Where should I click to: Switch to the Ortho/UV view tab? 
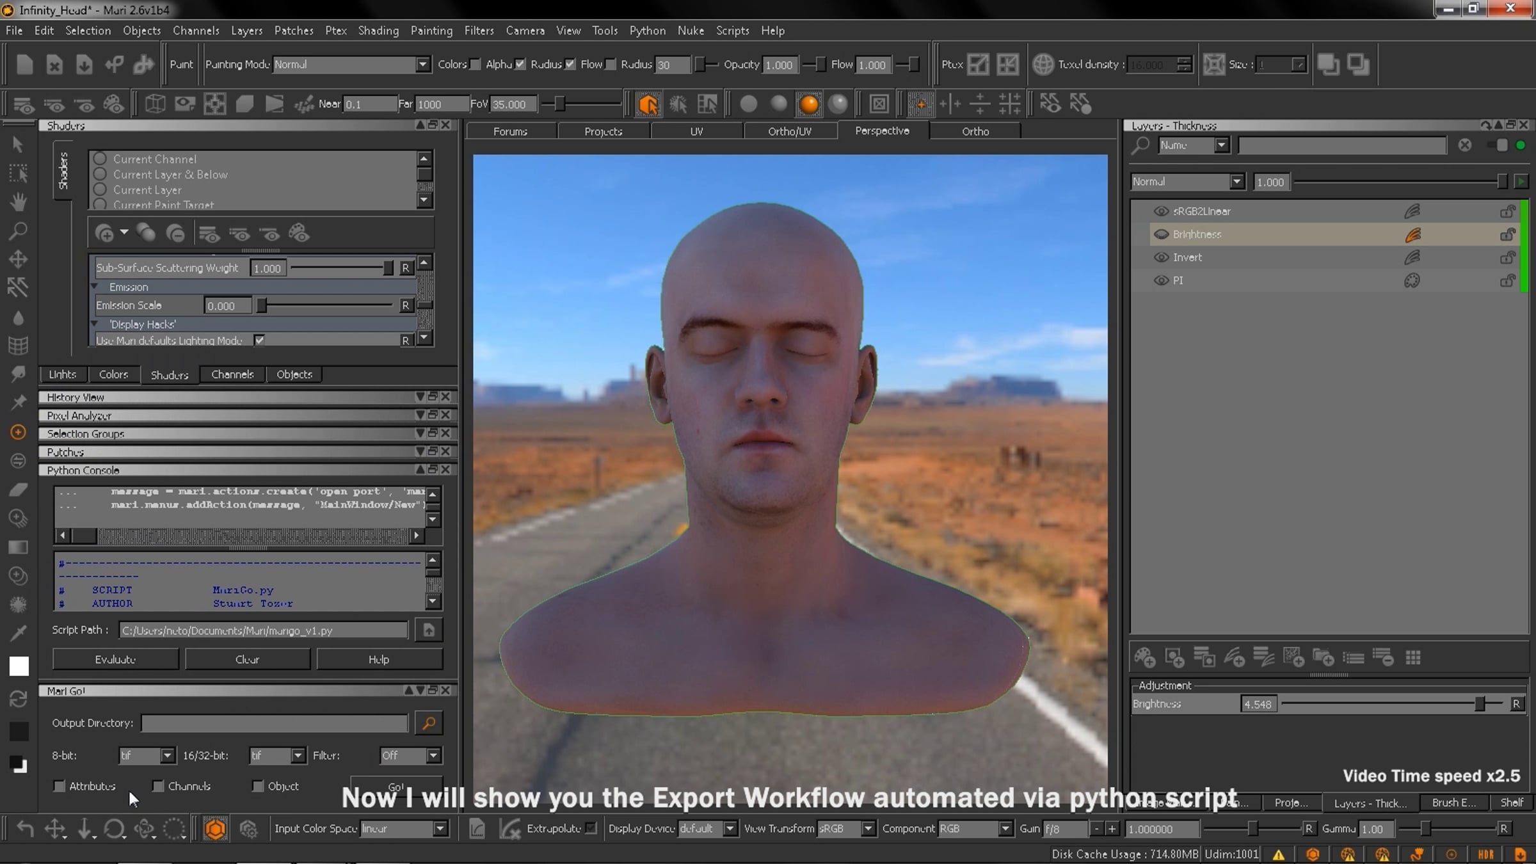(790, 131)
